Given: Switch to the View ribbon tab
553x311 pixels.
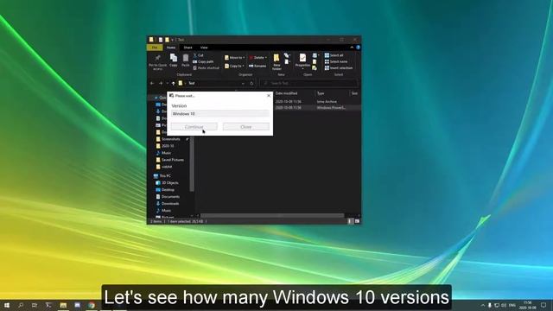Looking at the screenshot, I should (x=204, y=48).
